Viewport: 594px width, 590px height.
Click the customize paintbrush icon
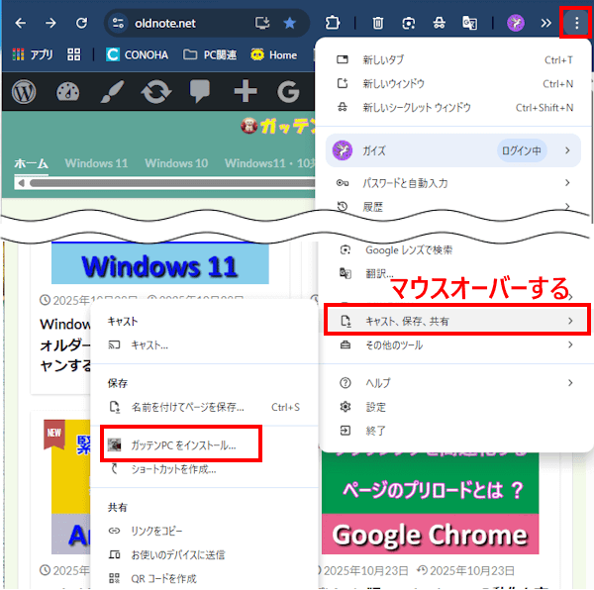(112, 92)
